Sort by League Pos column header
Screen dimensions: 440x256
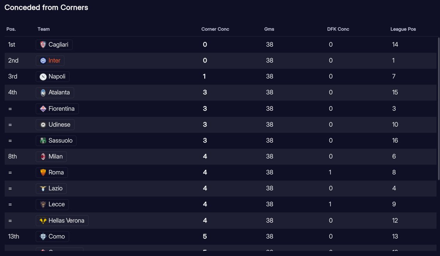pyautogui.click(x=403, y=29)
